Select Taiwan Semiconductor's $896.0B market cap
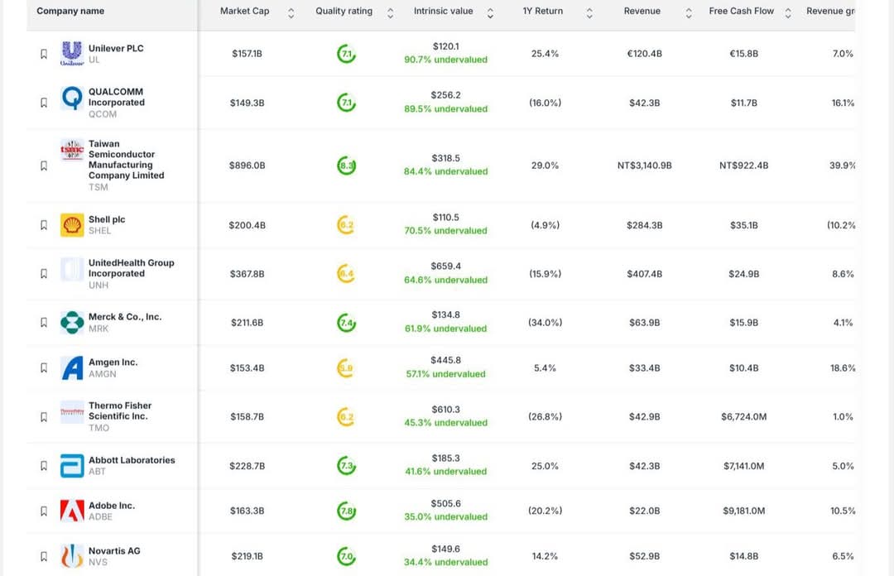 click(x=247, y=166)
